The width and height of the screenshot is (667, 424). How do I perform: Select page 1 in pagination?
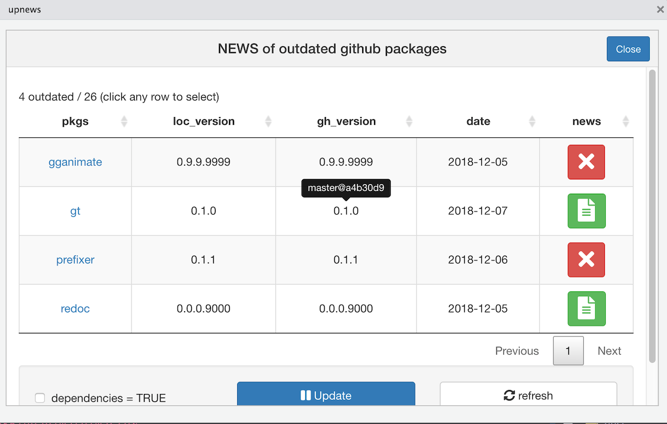pos(568,350)
